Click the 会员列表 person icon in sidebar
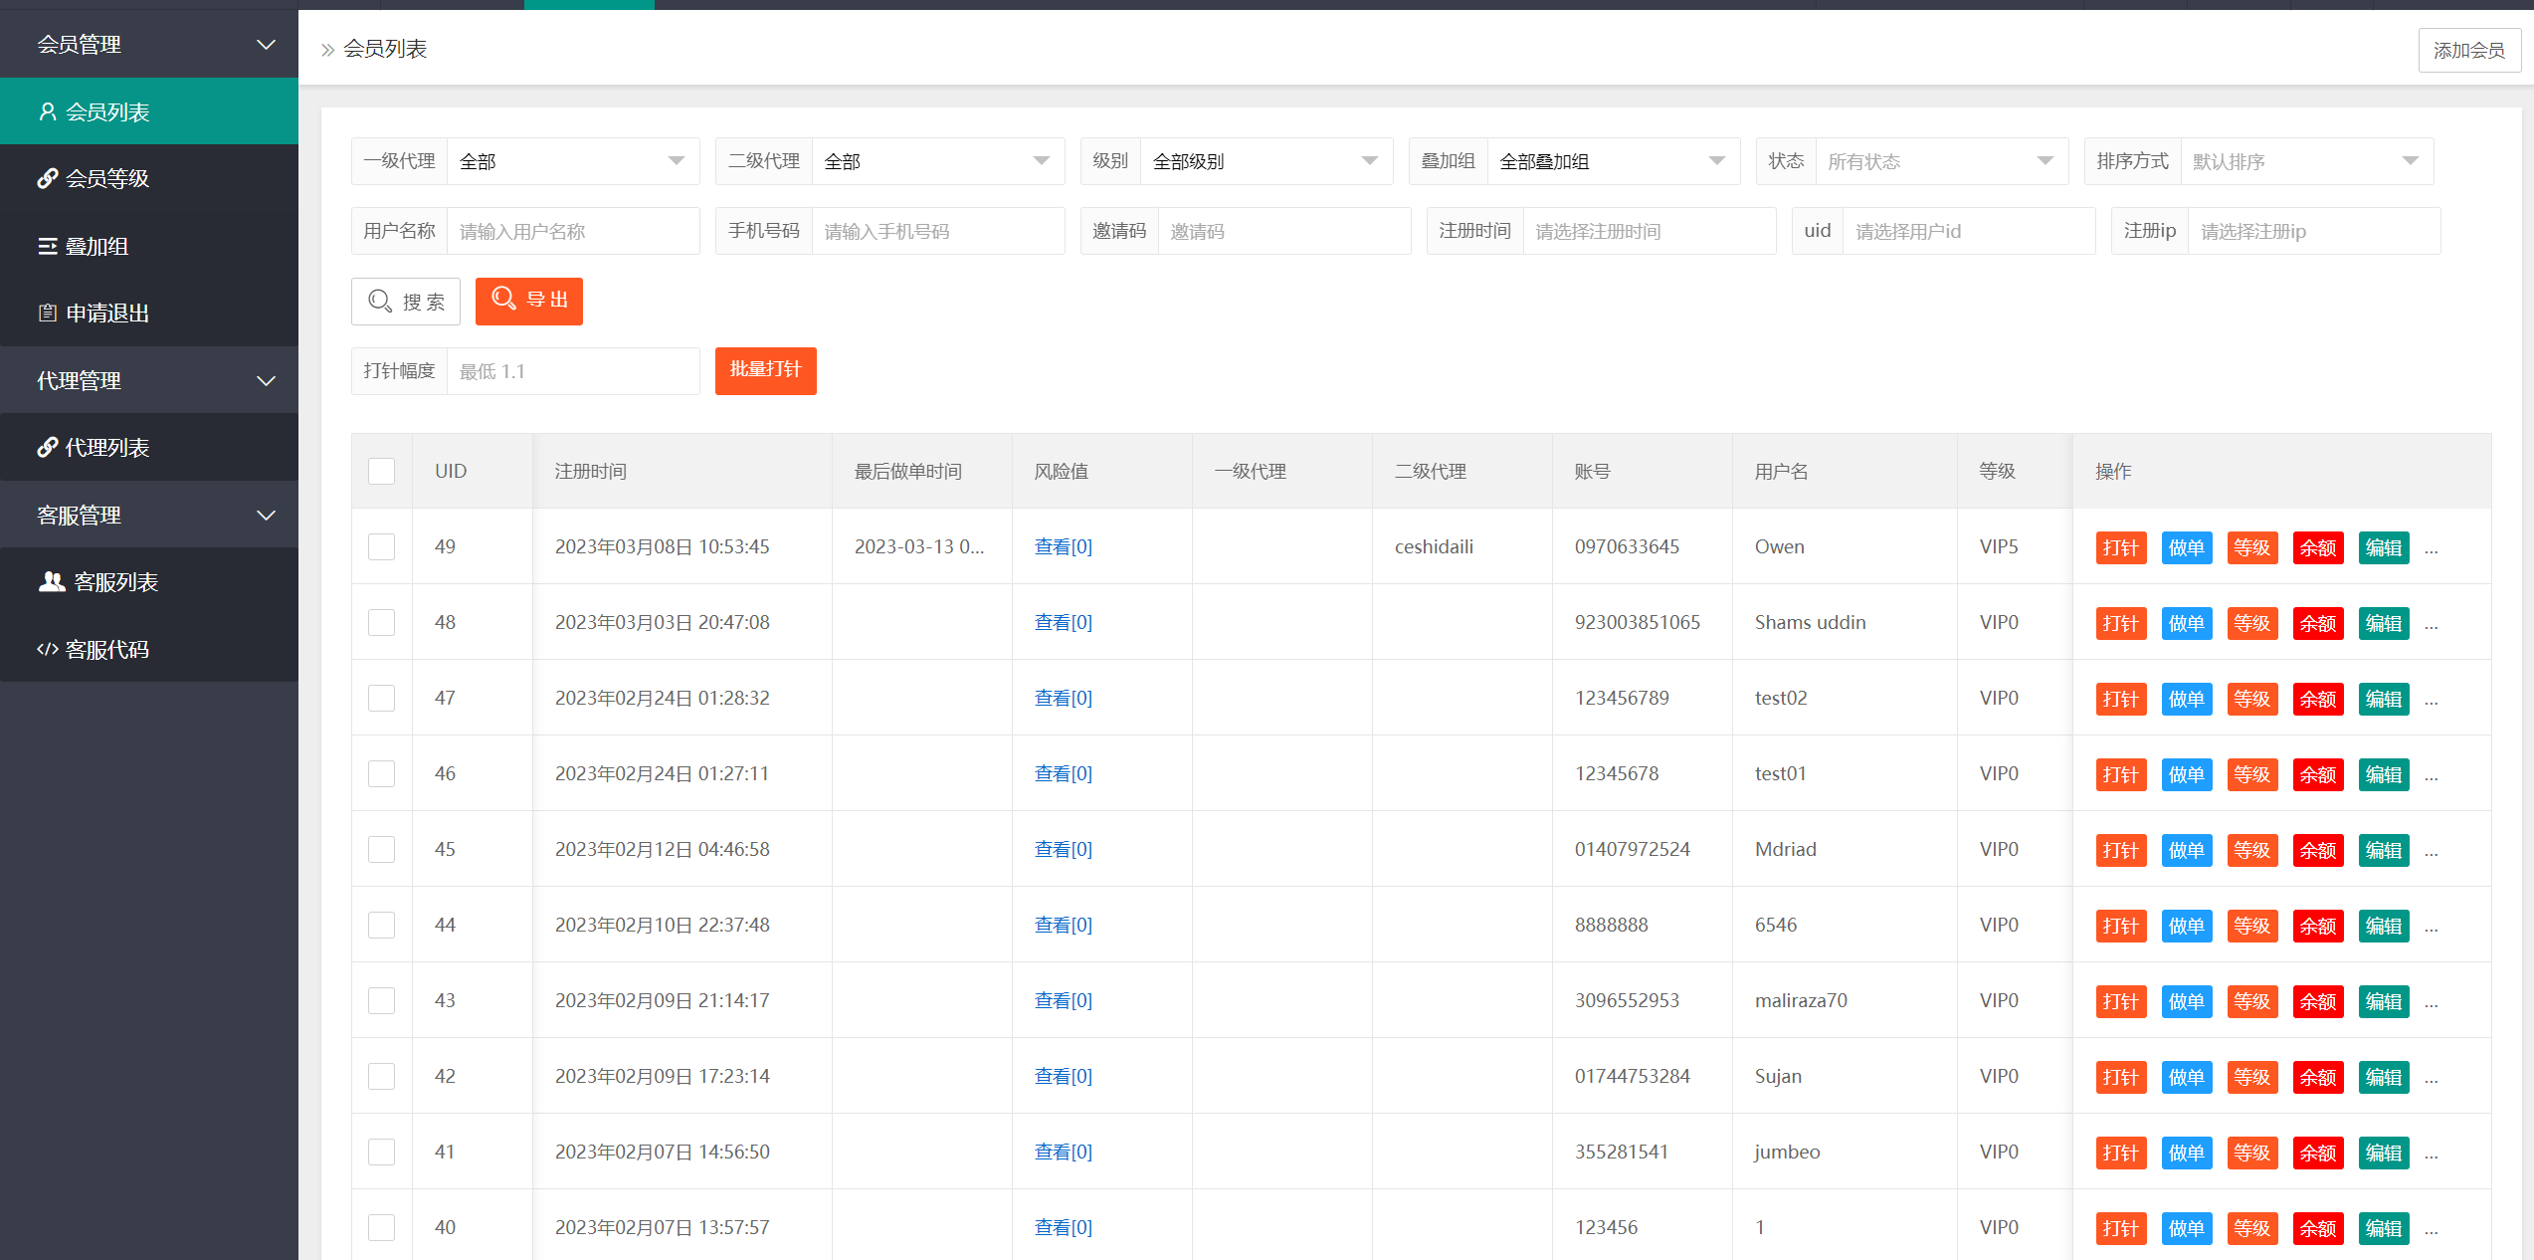The image size is (2534, 1260). pyautogui.click(x=47, y=111)
